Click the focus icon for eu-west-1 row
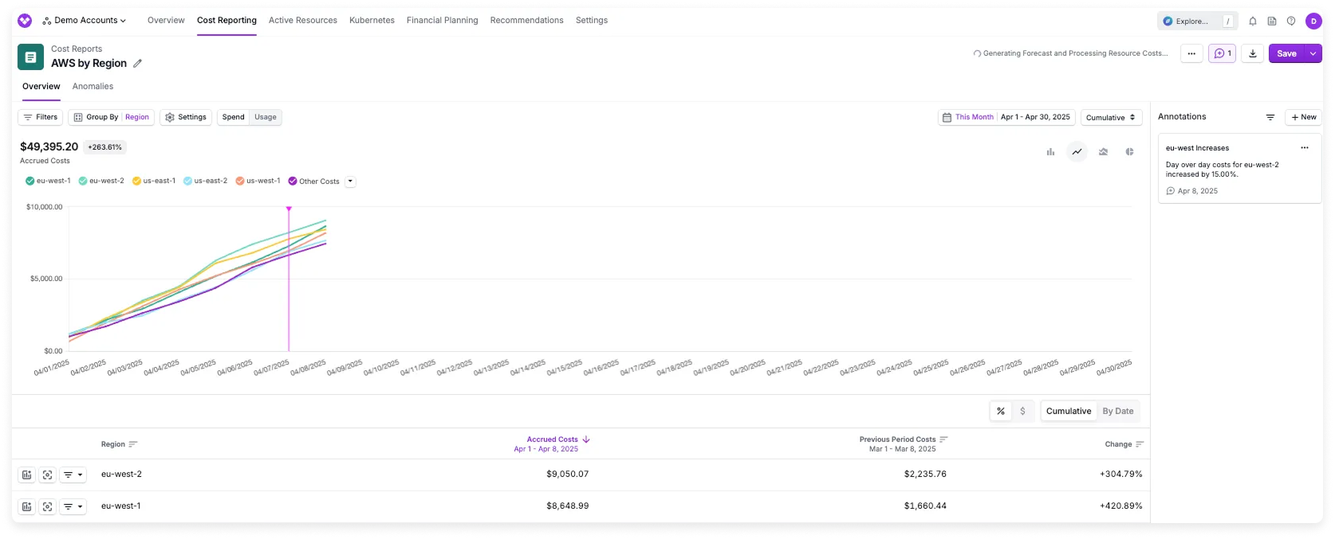Viewport: 1335px width, 539px height. click(x=48, y=506)
